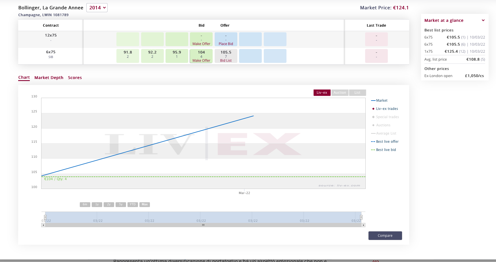
Task: Click the navigator scrollbar right arrow
Action: click(x=363, y=225)
